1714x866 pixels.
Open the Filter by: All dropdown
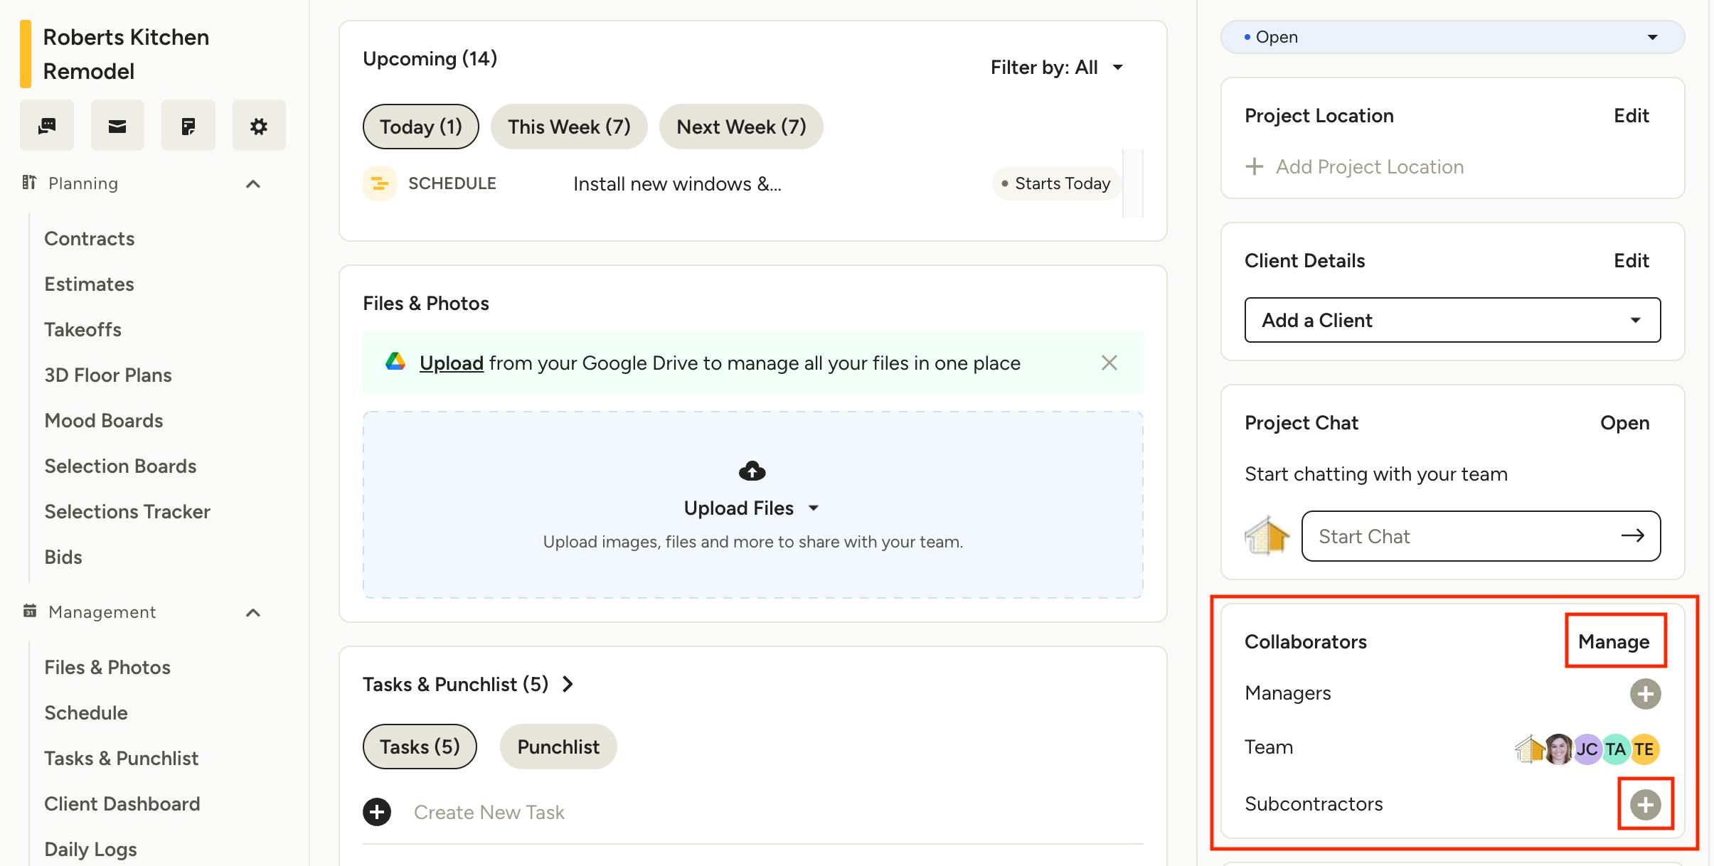(x=1056, y=68)
